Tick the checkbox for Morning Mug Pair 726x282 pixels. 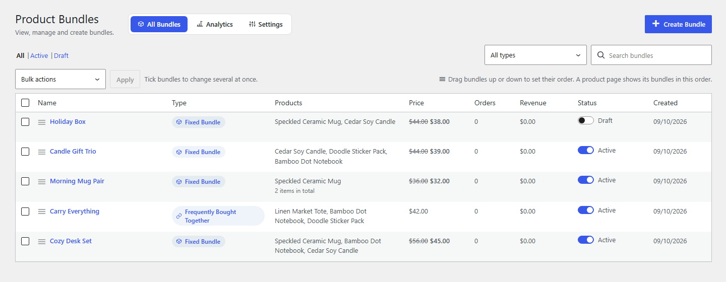point(25,181)
